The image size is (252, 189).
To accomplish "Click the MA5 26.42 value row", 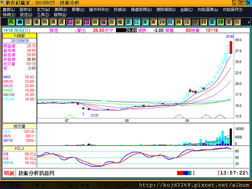I will 20,77.
